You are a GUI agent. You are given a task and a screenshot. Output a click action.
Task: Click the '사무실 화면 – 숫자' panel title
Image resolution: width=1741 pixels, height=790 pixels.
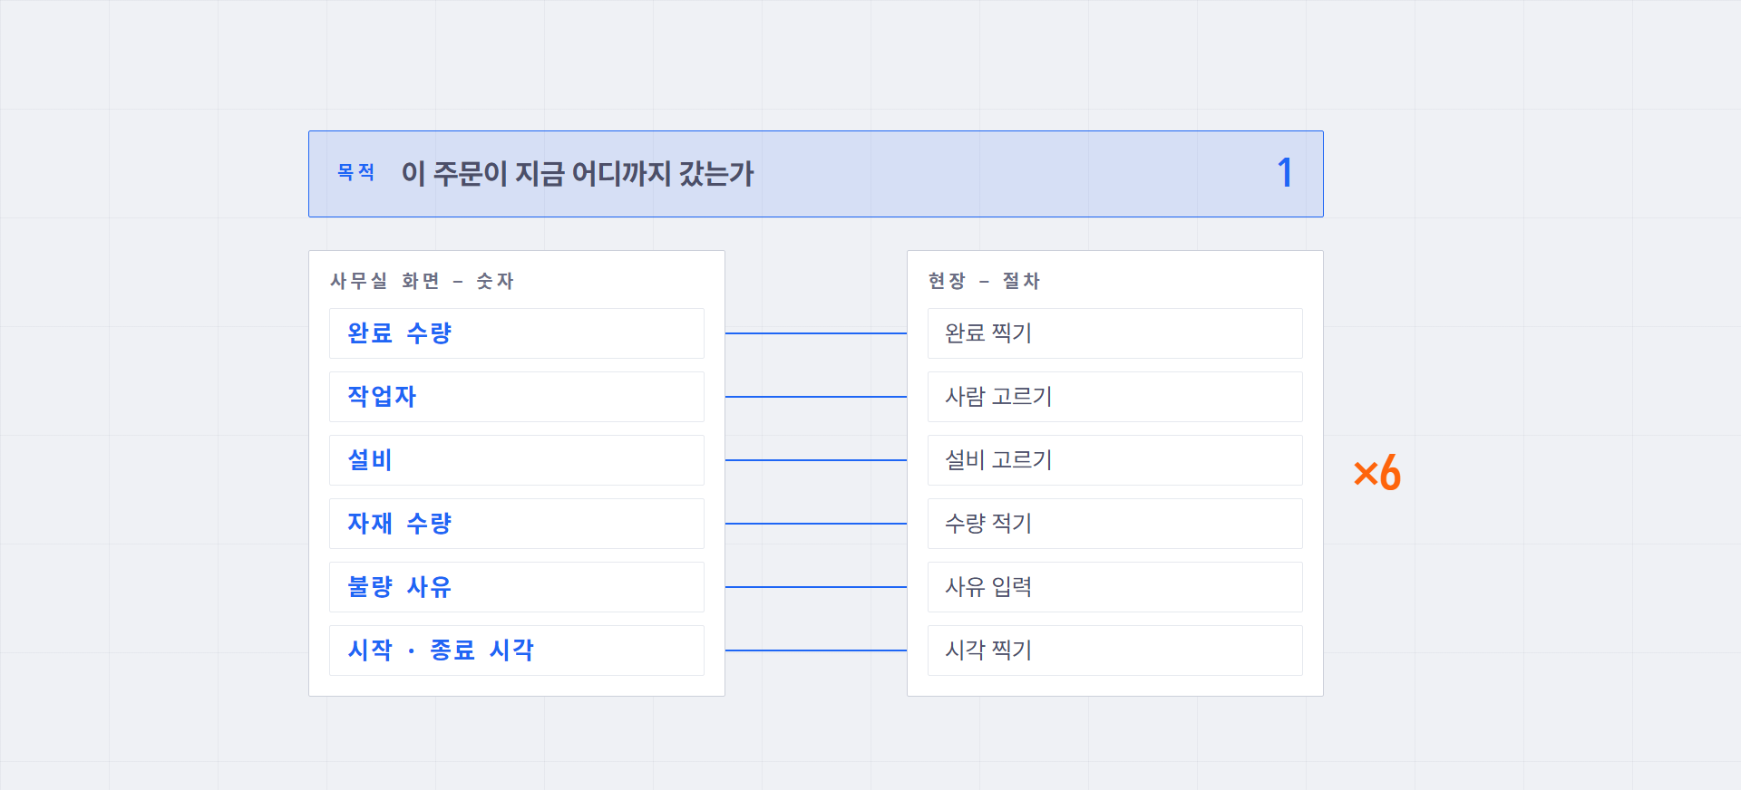422,281
